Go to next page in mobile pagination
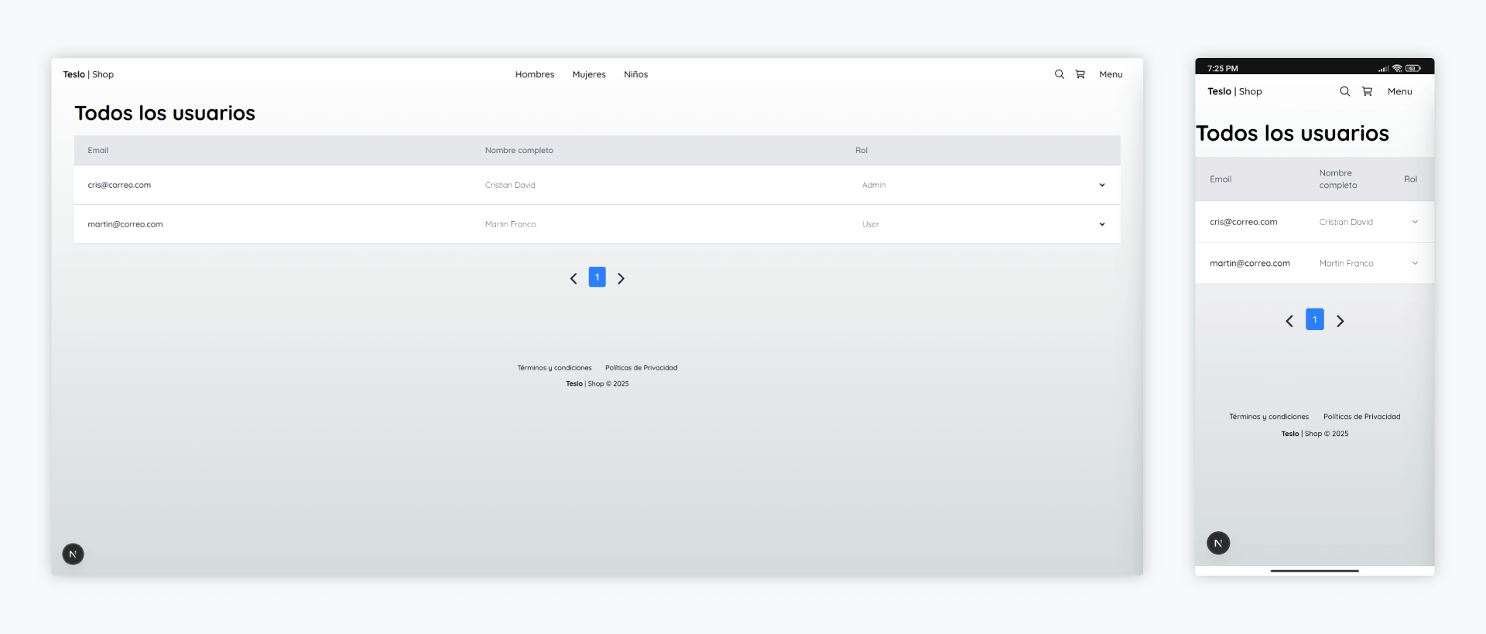This screenshot has height=634, width=1486. pos(1340,321)
